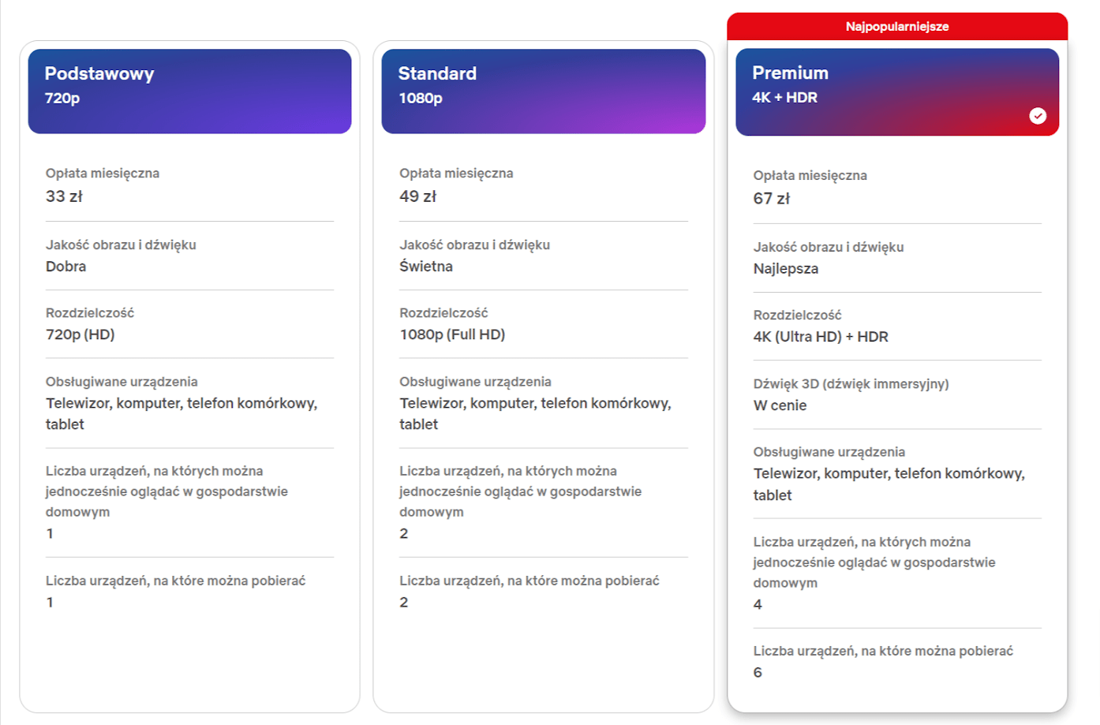Image resolution: width=1100 pixels, height=725 pixels.
Task: Click Premium's download device count of 6
Action: 758,673
